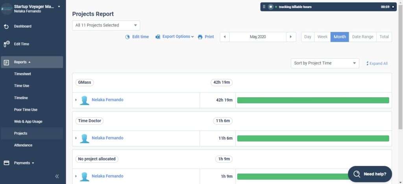Expand Nelaka Fernando row under GMass
Viewport: 403px width, 184px height.
tap(76, 100)
